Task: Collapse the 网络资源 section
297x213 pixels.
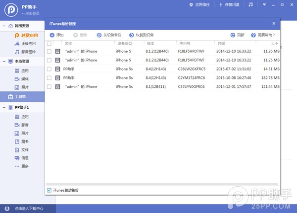Action: pos(4,25)
